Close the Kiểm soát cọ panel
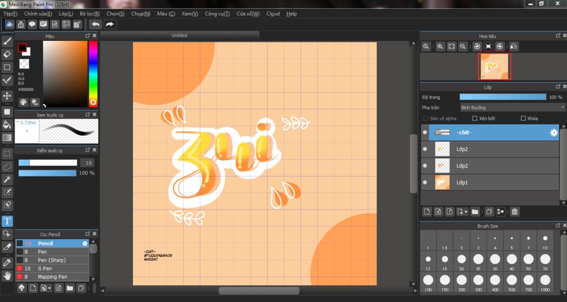Image resolution: width=567 pixels, height=302 pixels. click(x=94, y=150)
